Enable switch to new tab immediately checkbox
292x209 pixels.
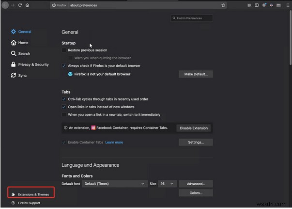click(x=64, y=114)
